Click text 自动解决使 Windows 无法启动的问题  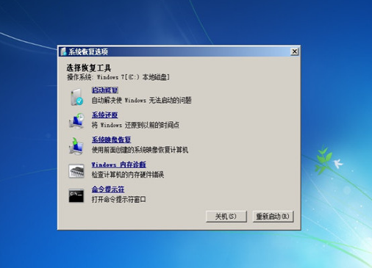pos(141,100)
